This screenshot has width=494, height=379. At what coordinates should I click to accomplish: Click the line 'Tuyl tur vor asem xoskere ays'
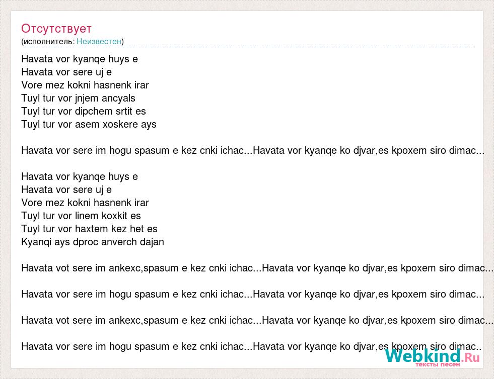tap(89, 124)
